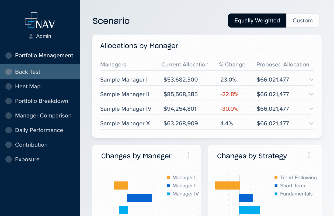Open the Sample Manager X row details
This screenshot has height=216, width=334.
pos(311,123)
